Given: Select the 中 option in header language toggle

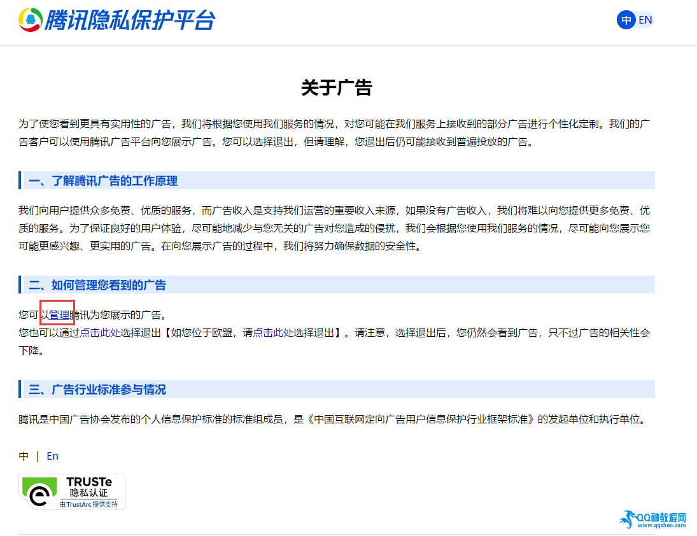Looking at the screenshot, I should pyautogui.click(x=626, y=20).
